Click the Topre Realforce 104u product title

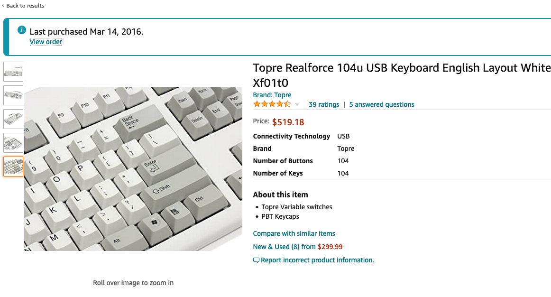(x=402, y=74)
